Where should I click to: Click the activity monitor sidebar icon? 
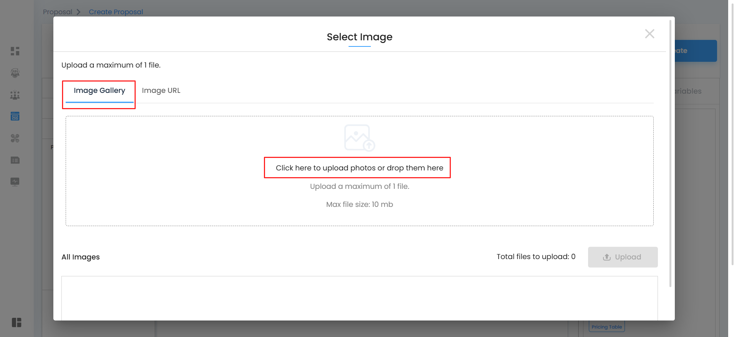[x=15, y=182]
